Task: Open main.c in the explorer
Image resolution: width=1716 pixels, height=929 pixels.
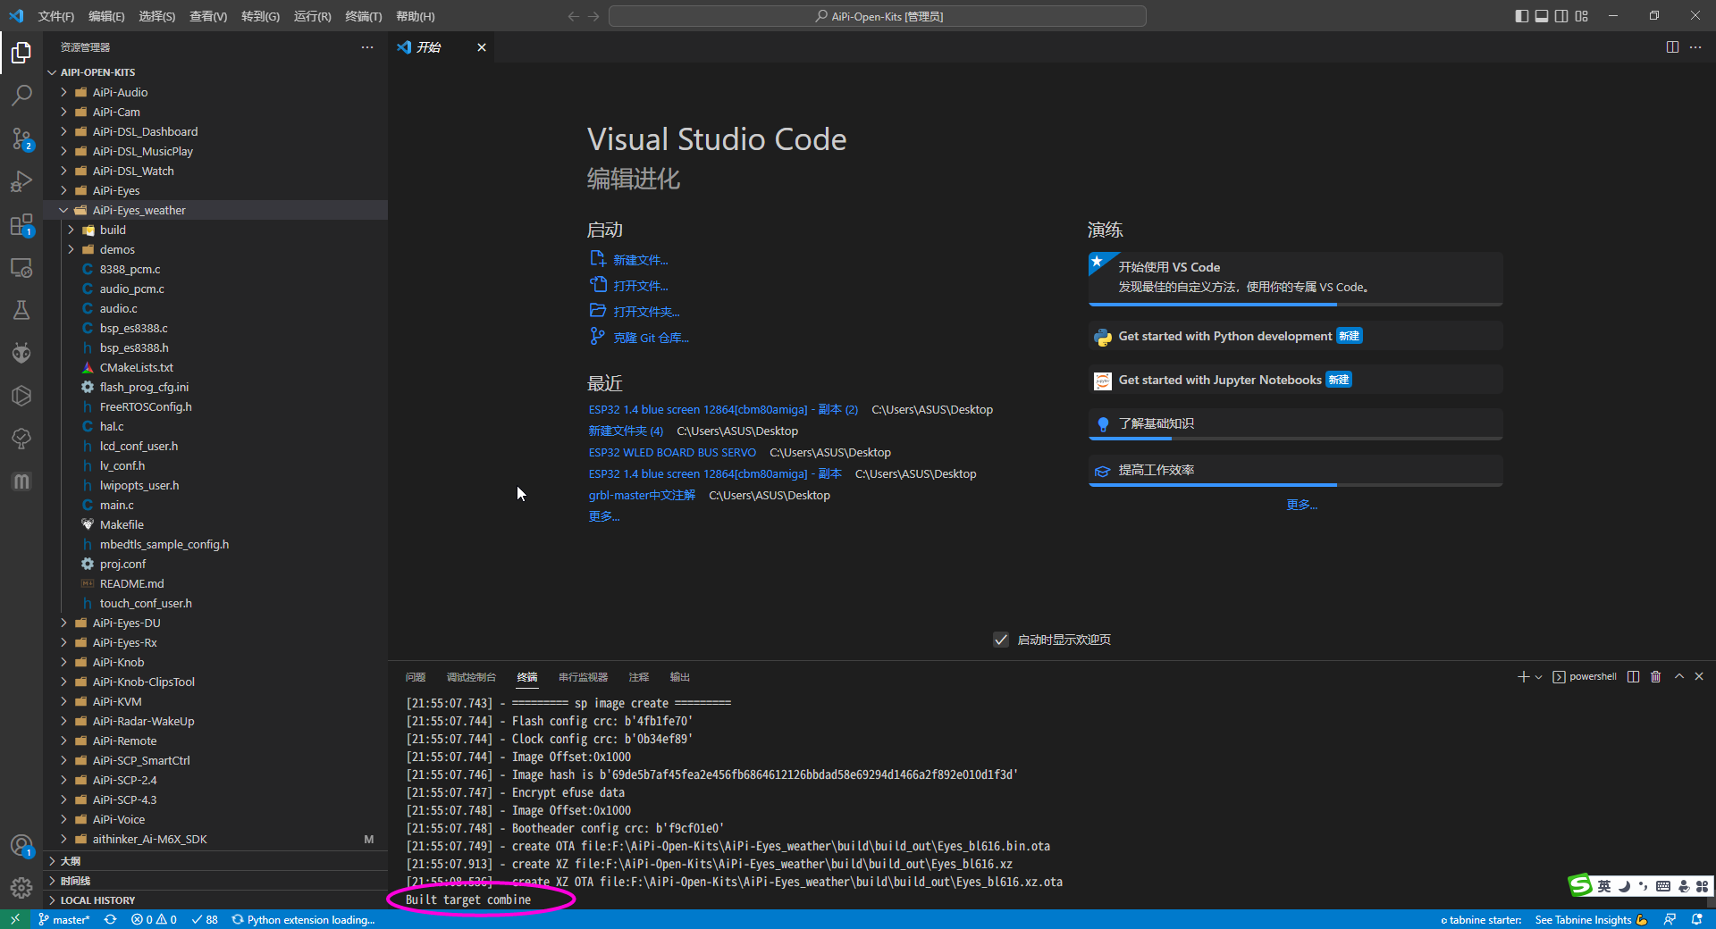Action: click(x=215, y=505)
